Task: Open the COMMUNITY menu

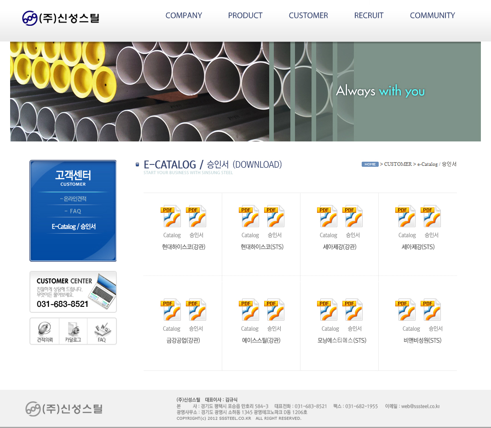Action: coord(432,16)
